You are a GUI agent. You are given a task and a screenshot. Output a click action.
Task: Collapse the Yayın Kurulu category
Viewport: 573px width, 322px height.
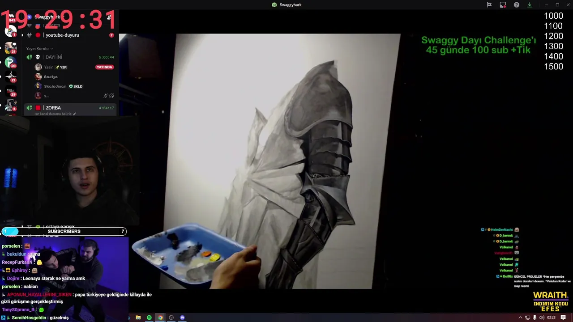(39, 48)
